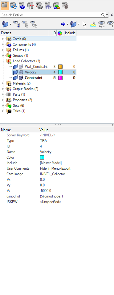Click into the Search Entities field
Screen dimensions: 114x295
coord(51,15)
